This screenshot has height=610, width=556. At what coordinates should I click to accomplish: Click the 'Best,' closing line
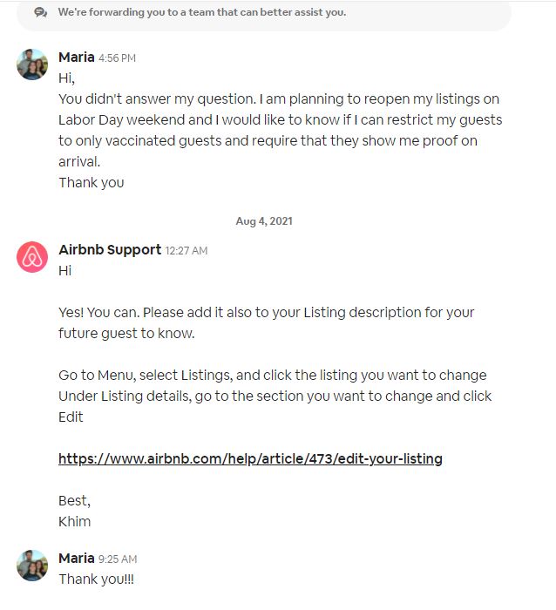point(74,501)
